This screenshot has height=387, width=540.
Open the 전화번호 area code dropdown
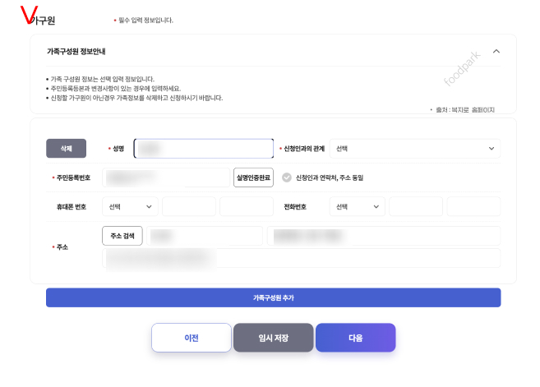[x=358, y=206]
